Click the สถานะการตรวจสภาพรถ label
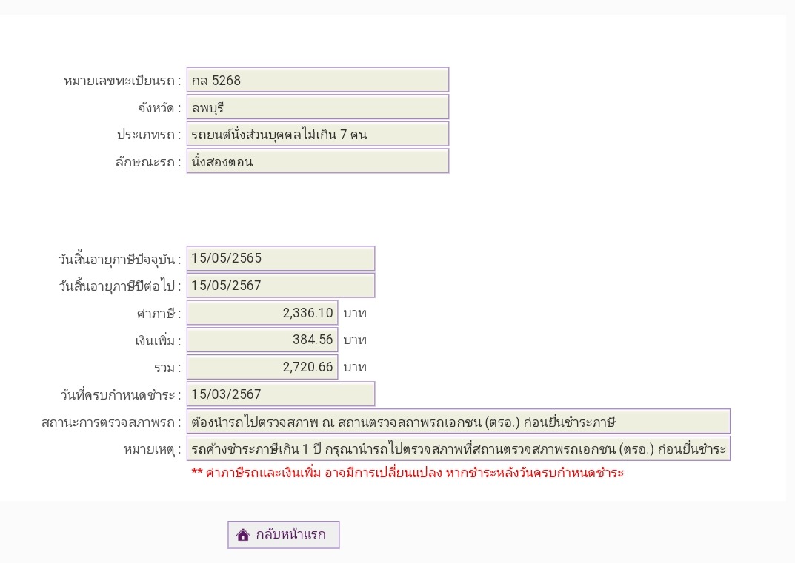 [112, 422]
